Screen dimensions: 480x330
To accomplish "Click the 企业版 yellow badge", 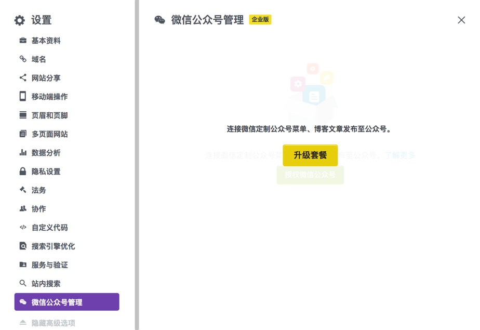I will (x=260, y=20).
